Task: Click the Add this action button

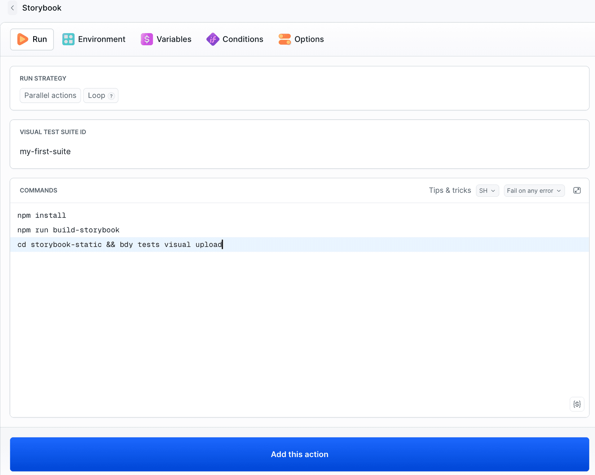Action: [299, 454]
